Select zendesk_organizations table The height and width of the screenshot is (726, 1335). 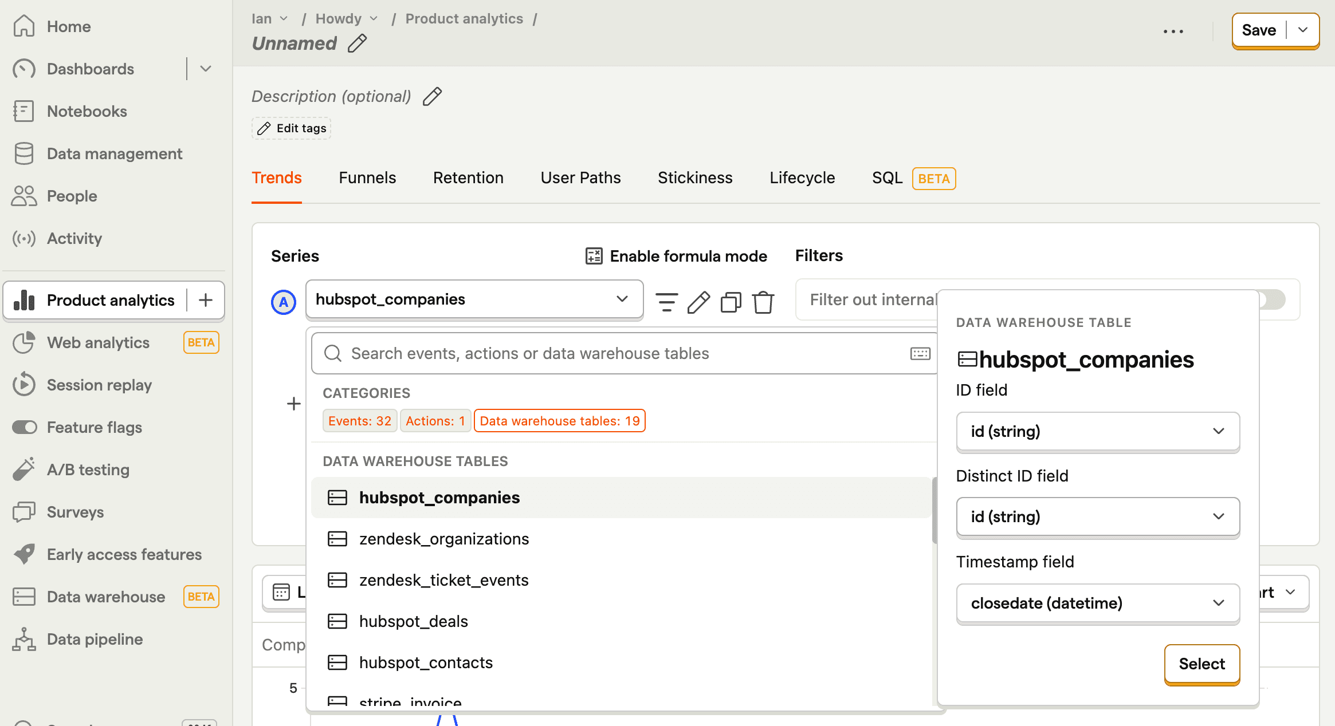(x=621, y=539)
